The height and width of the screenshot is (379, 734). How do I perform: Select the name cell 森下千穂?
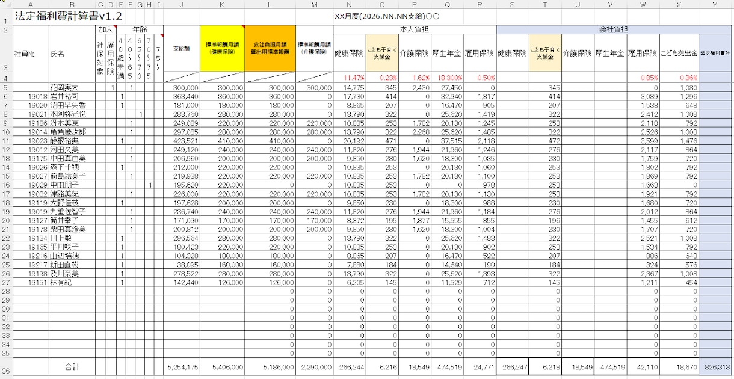coord(72,167)
